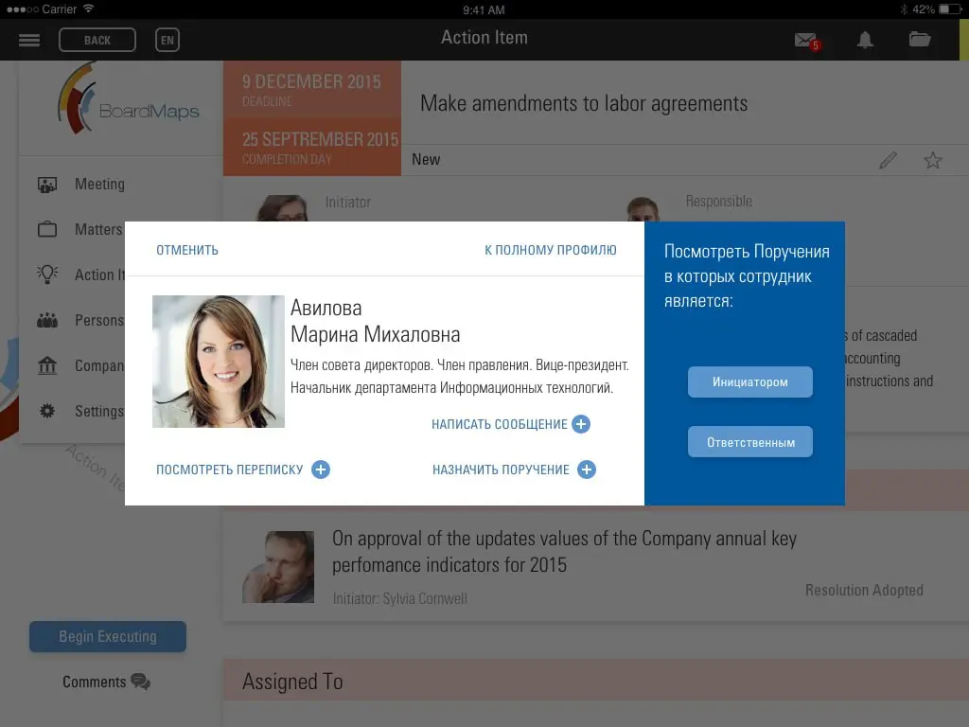Click plus icon next to Посмотреть переписку
969x727 pixels.
tap(320, 470)
